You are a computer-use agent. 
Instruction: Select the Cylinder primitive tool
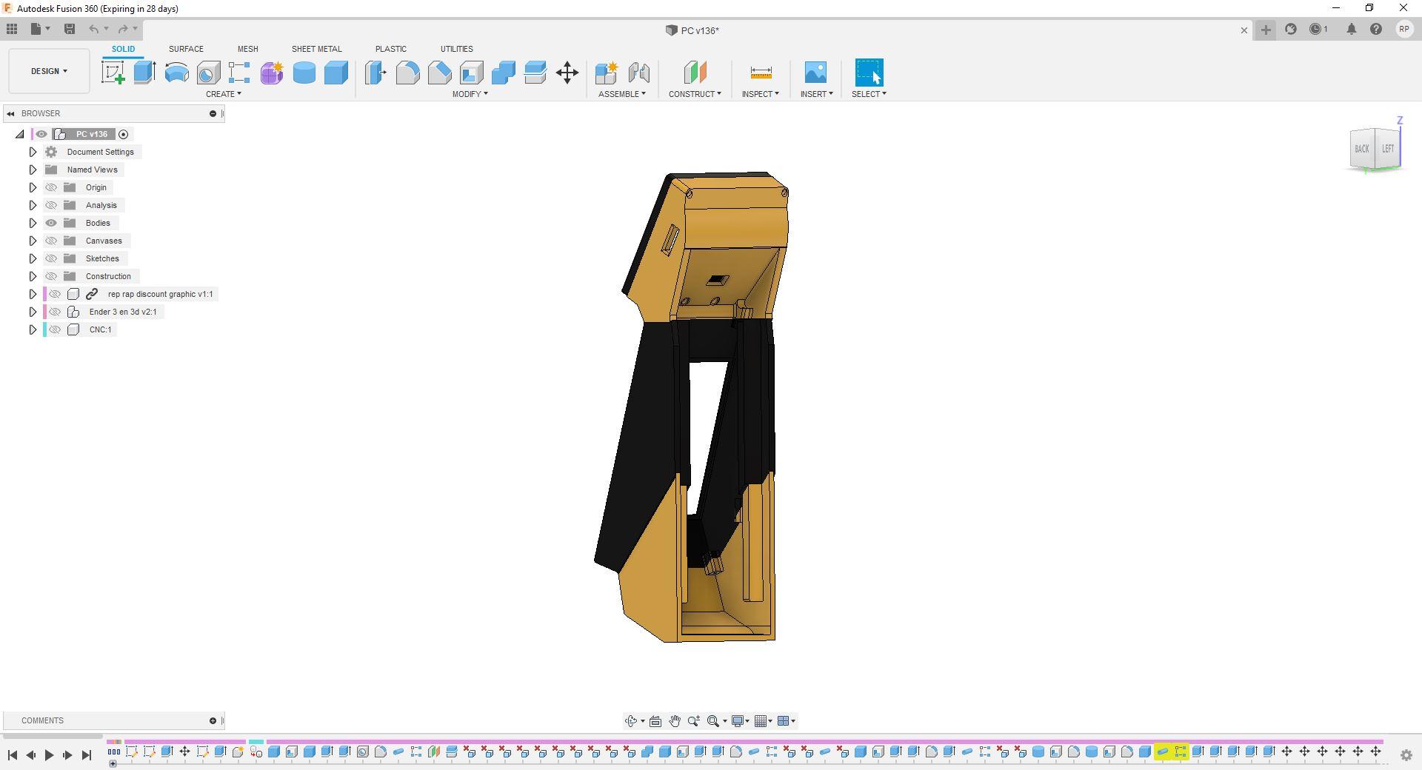tap(304, 73)
